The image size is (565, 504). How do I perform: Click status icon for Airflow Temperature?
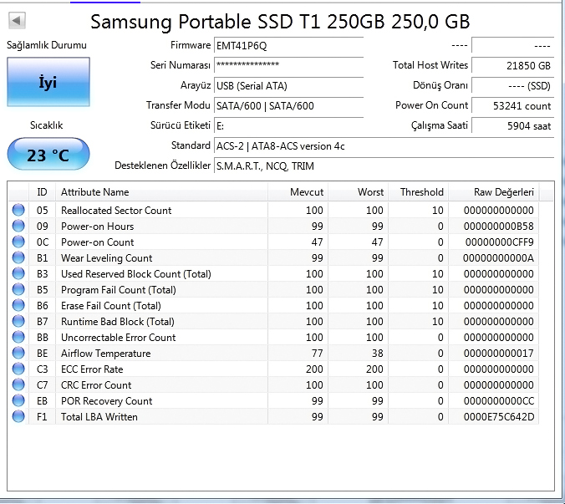tap(18, 353)
